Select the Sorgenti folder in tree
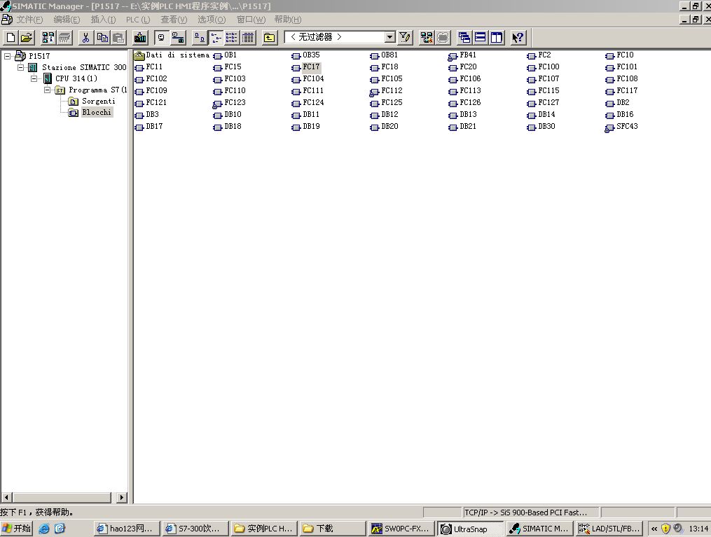The width and height of the screenshot is (711, 537). click(98, 102)
